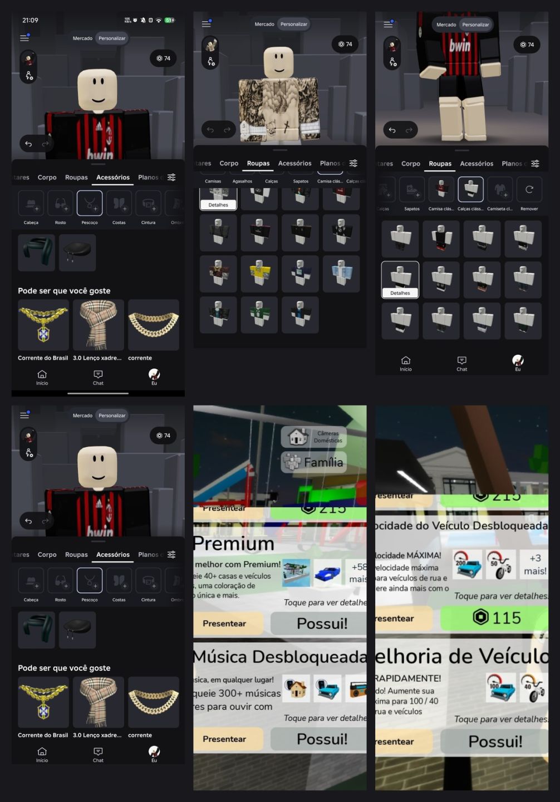The width and height of the screenshot is (560, 802).
Task: Select Cintura accessory slot in the 21:09 screenshot
Action: (148, 203)
